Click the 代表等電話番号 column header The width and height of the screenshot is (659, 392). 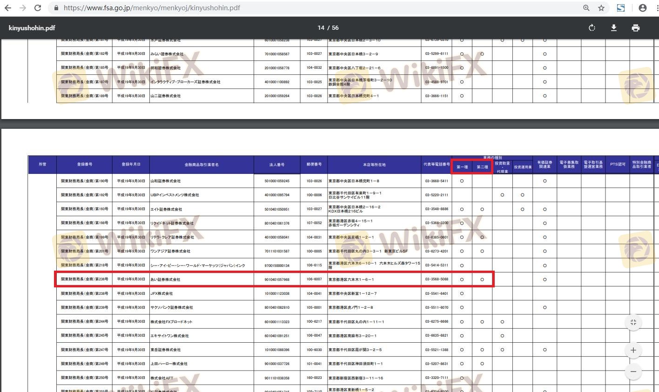(437, 165)
